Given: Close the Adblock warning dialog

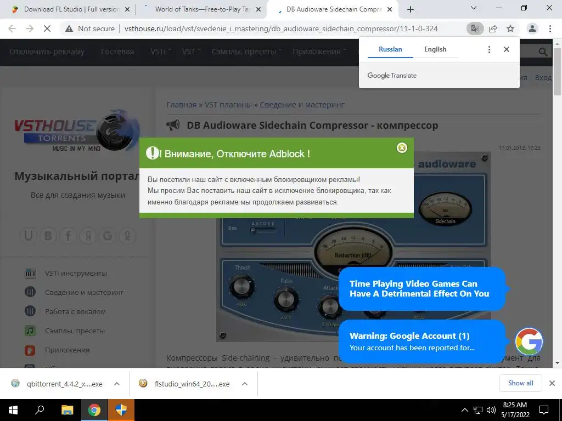Looking at the screenshot, I should point(402,148).
